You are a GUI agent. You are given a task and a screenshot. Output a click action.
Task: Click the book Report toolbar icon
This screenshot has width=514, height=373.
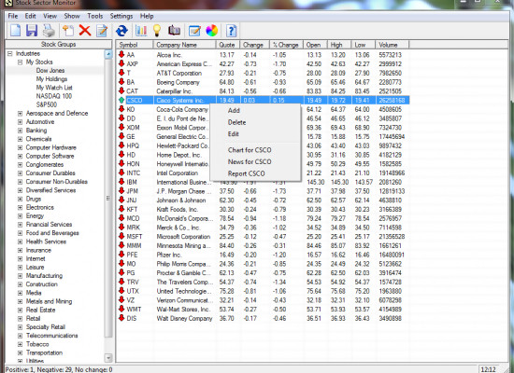(175, 31)
